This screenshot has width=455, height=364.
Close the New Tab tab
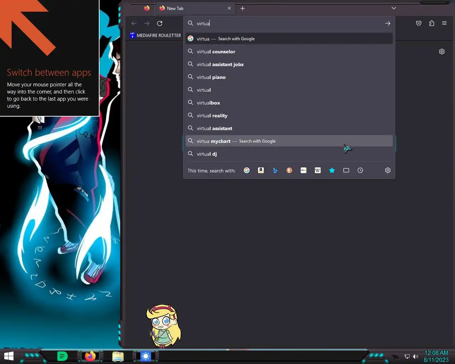coord(229,9)
